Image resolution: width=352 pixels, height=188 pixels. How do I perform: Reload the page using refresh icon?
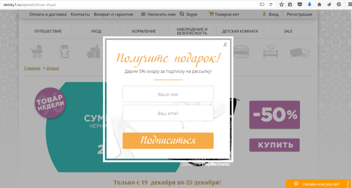pyautogui.click(x=271, y=4)
